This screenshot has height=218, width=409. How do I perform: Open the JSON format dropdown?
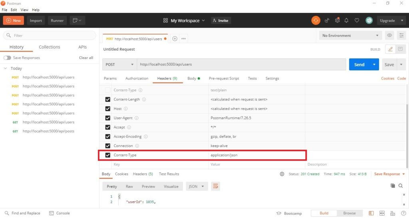point(197,186)
